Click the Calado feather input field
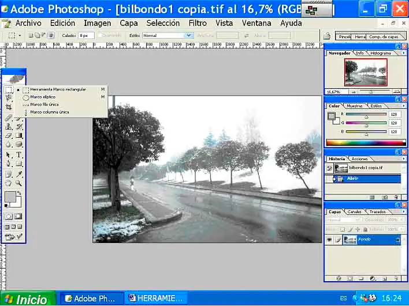 click(x=86, y=35)
